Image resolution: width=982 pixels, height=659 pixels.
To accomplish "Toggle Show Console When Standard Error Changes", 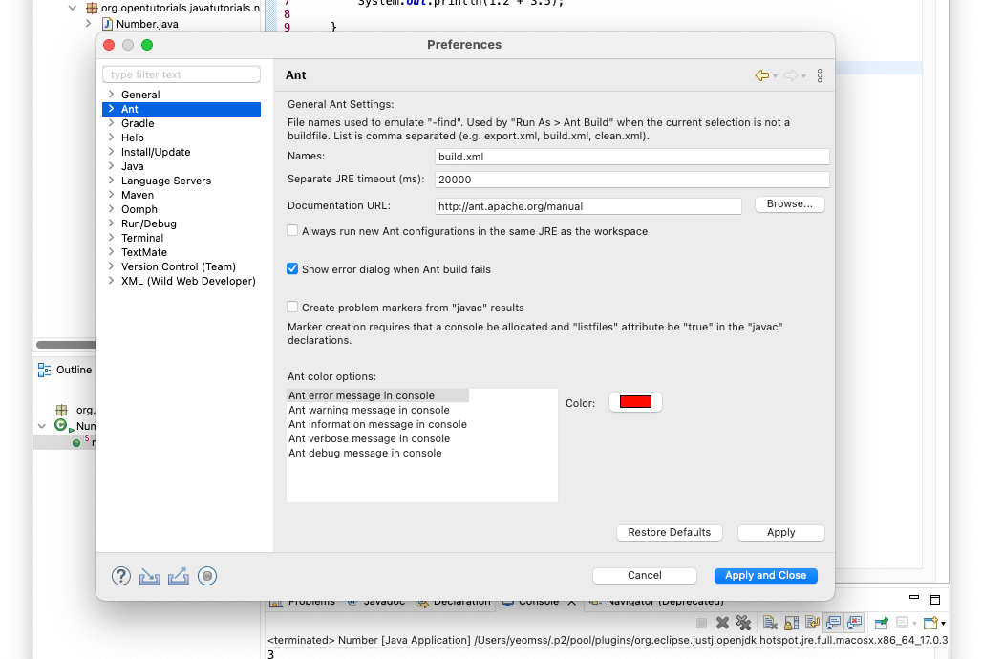I will click(x=854, y=623).
